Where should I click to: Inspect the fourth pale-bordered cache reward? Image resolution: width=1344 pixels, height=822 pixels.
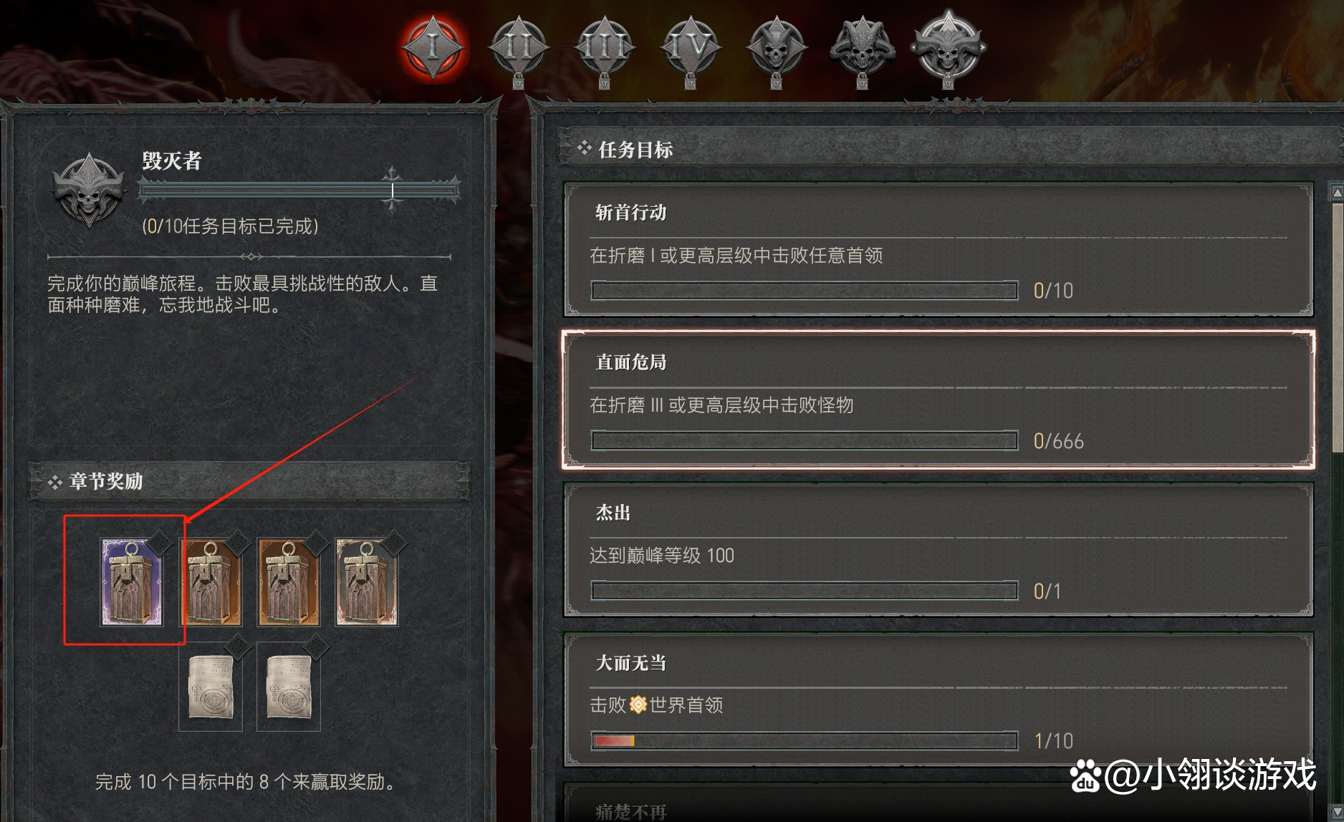367,582
